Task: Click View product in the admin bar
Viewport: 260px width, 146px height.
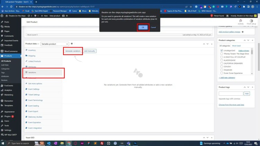Action: coord(55,16)
